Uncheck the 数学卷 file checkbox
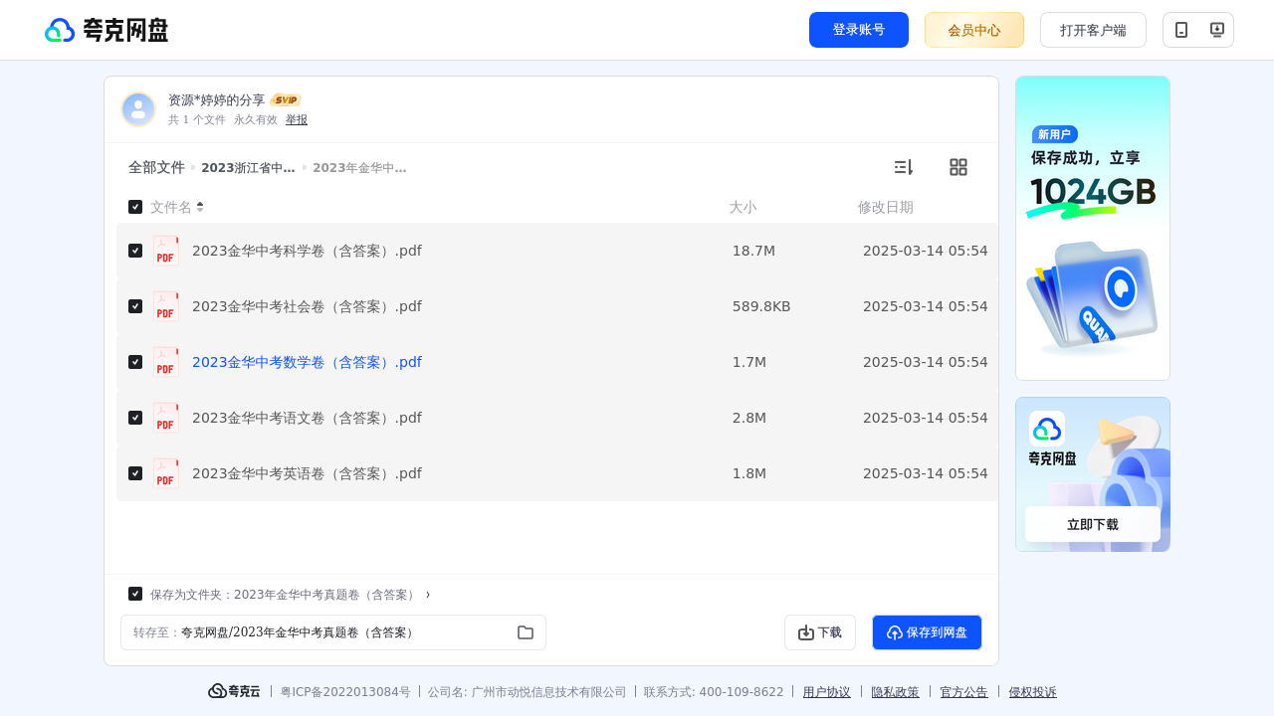1274x716 pixels. pos(135,362)
